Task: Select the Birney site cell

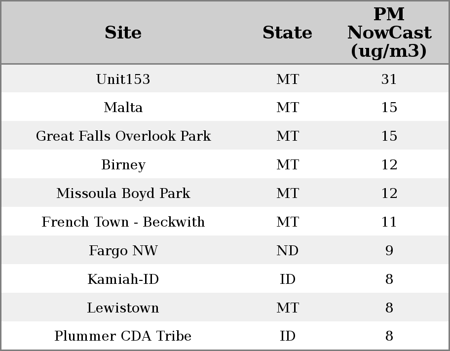Action: 123,165
